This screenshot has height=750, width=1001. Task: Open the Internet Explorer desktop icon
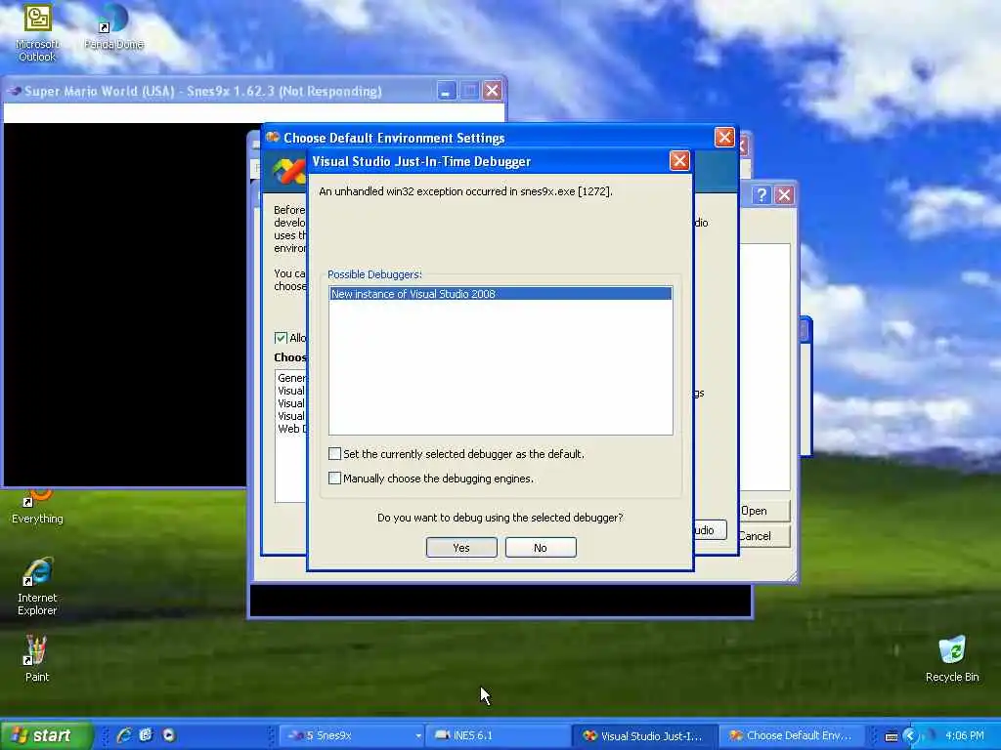point(37,587)
